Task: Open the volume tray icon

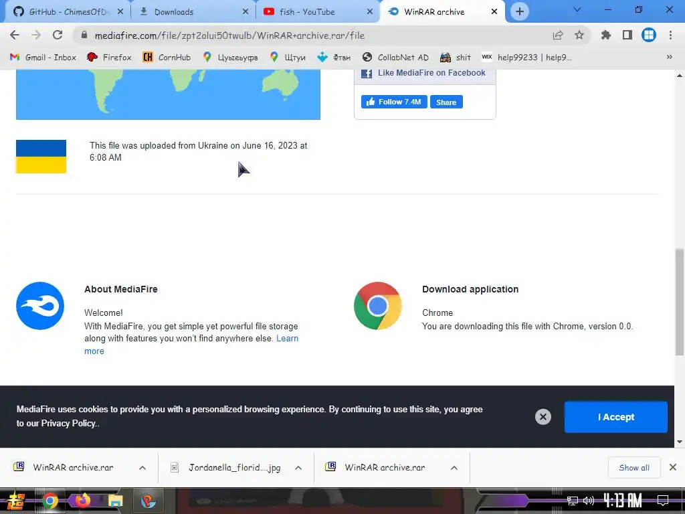Action: pyautogui.click(x=589, y=501)
